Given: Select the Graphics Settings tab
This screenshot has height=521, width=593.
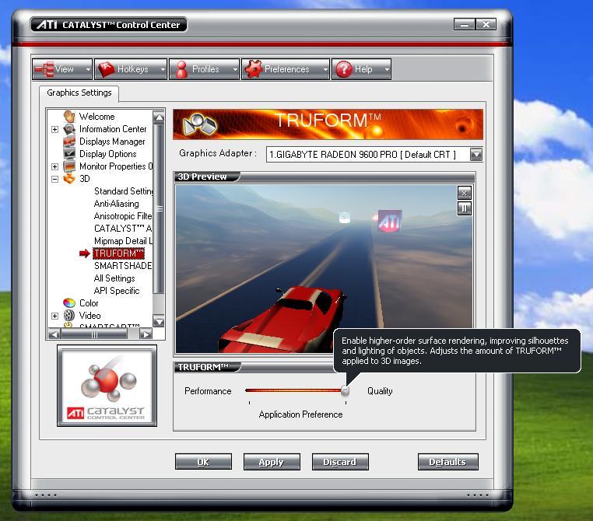Looking at the screenshot, I should pos(79,93).
